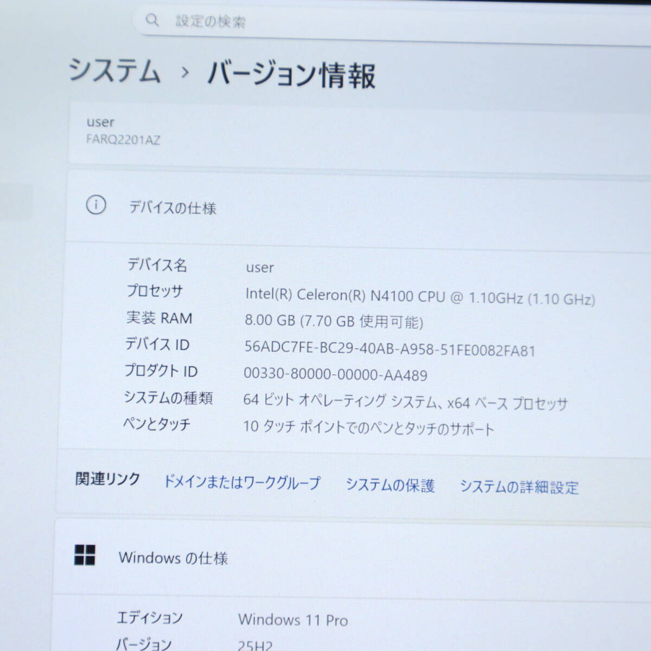This screenshot has width=651, height=651.
Task: Select the 64 ビット オペレーティング システム value
Action: coord(405,401)
